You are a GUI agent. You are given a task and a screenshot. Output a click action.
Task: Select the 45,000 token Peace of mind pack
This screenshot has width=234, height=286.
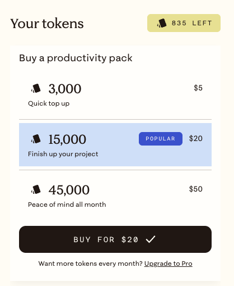coord(115,195)
